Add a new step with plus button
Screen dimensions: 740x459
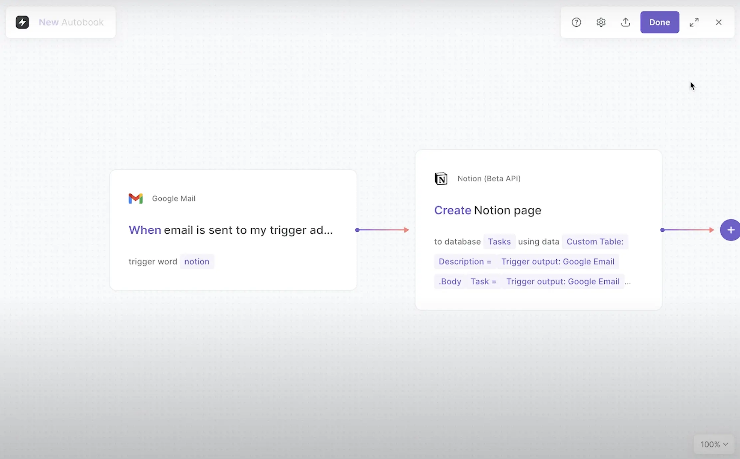click(x=731, y=230)
